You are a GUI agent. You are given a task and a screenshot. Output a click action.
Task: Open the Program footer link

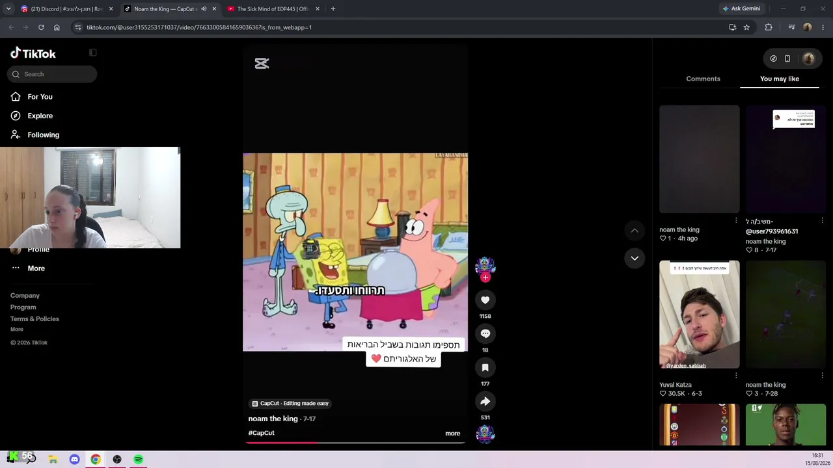point(23,307)
